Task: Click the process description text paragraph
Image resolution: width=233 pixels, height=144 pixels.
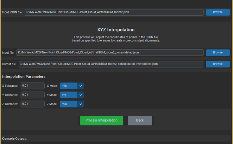Action: pyautogui.click(x=116, y=39)
